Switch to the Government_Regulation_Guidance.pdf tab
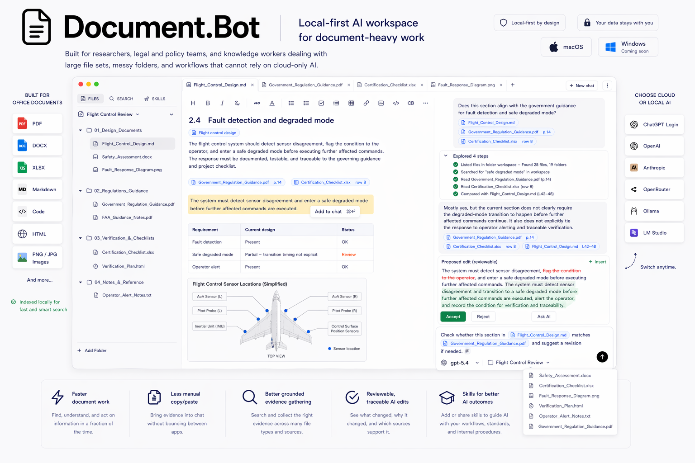695x463 pixels. 306,85
